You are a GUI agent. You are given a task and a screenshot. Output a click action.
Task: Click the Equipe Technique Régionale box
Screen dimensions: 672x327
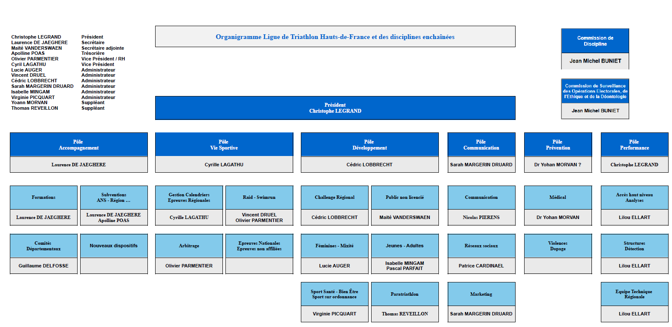tap(634, 294)
